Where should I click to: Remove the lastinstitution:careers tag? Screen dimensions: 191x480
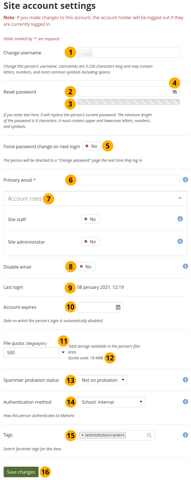(83, 435)
